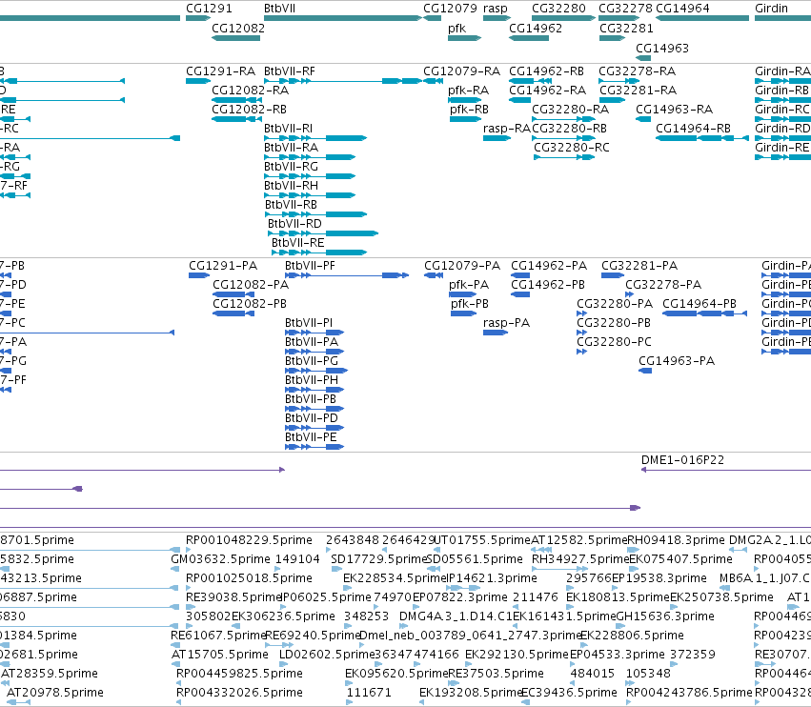Open the CG14964-PB protein label

pos(699,304)
